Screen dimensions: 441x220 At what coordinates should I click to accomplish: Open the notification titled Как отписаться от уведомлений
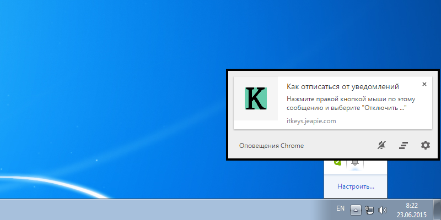pos(342,86)
